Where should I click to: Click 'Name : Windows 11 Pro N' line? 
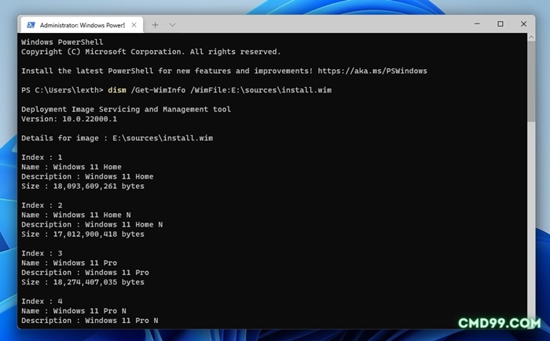point(74,311)
